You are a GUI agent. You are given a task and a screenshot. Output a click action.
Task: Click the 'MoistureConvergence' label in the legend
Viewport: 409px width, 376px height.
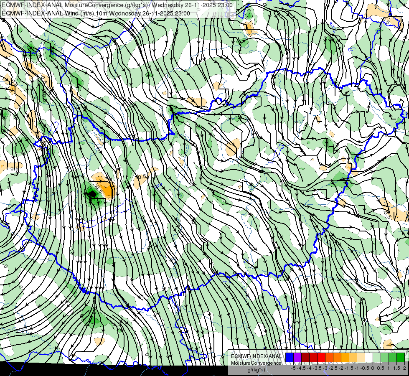[256, 363]
